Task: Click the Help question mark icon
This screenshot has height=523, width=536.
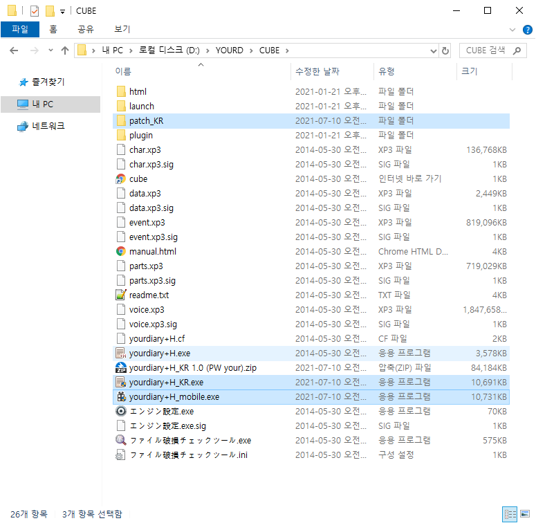Action: [528, 30]
